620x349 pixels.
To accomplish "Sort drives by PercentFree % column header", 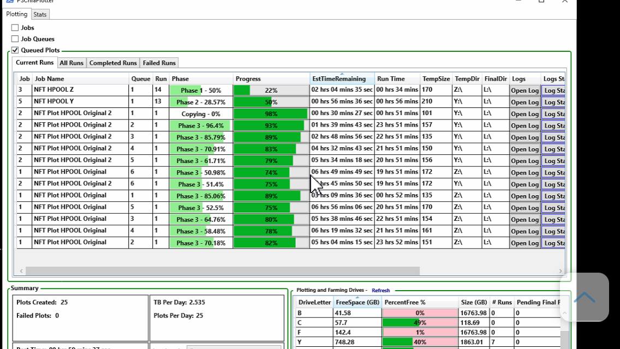I will pos(420,302).
